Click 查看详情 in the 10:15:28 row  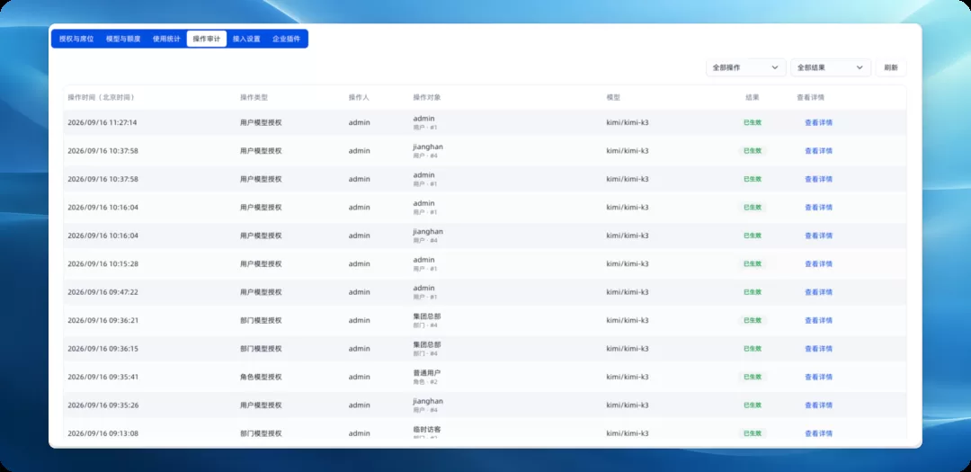pos(818,264)
